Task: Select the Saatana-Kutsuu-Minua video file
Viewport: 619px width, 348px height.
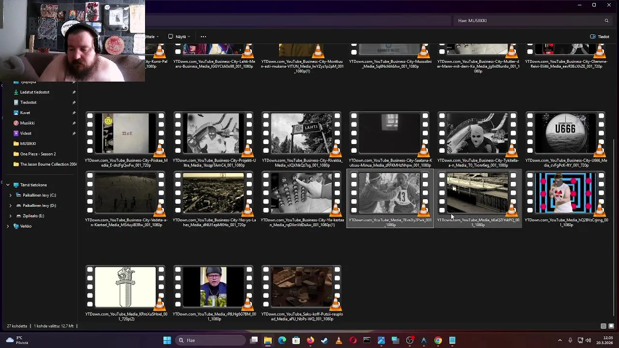Action: point(390,140)
